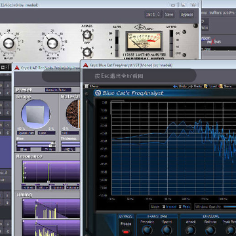Click Undo in FreqAnalyst toolbar
This screenshot has width=236, height=236.
point(180,86)
